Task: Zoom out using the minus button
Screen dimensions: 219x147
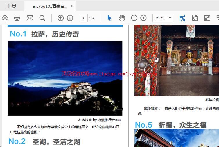Action: 134,18
